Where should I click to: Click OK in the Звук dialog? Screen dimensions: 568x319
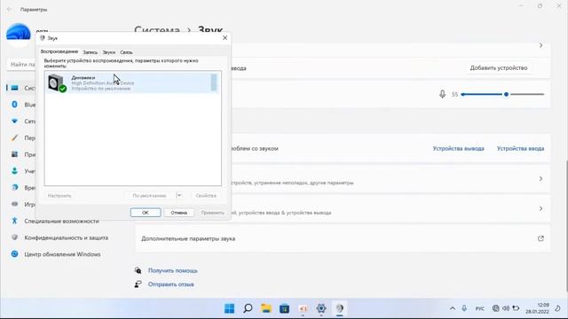coord(146,213)
